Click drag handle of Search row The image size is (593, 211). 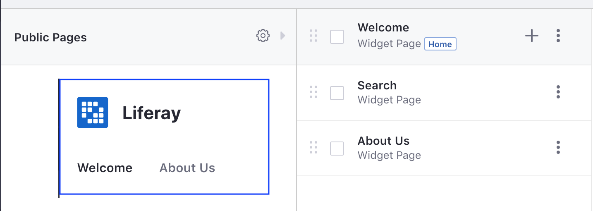pos(313,92)
